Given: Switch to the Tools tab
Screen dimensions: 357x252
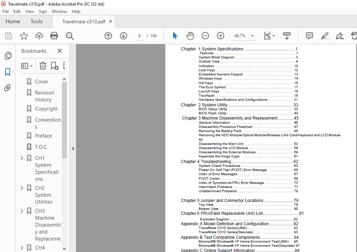Looking at the screenshot, I should 36,22.
